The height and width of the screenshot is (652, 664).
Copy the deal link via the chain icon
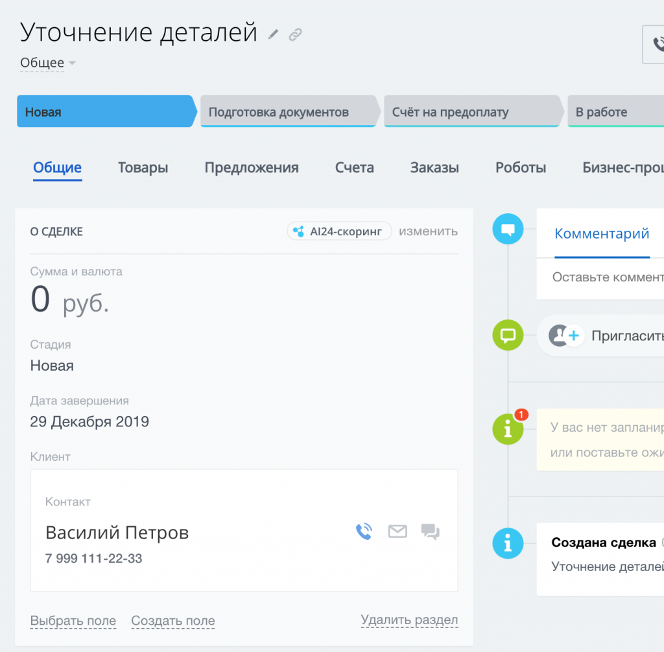click(296, 34)
